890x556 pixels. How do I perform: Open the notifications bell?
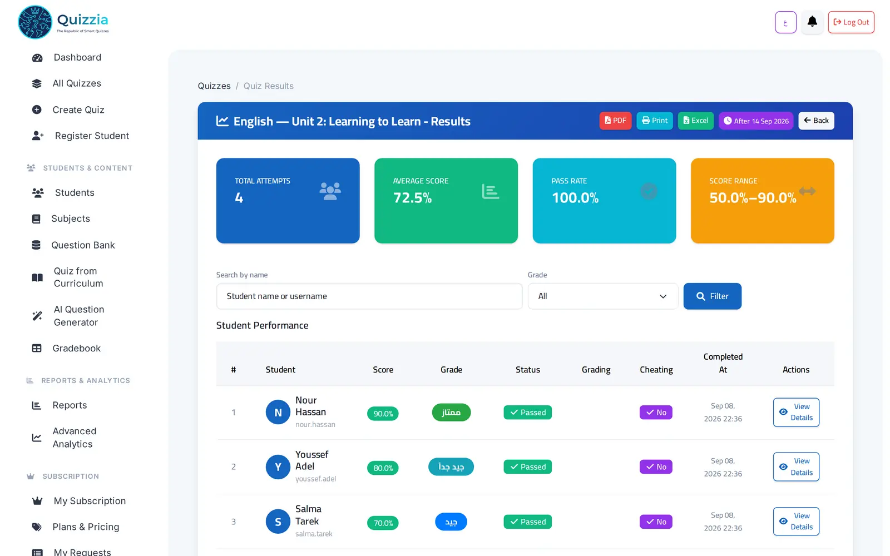click(812, 22)
